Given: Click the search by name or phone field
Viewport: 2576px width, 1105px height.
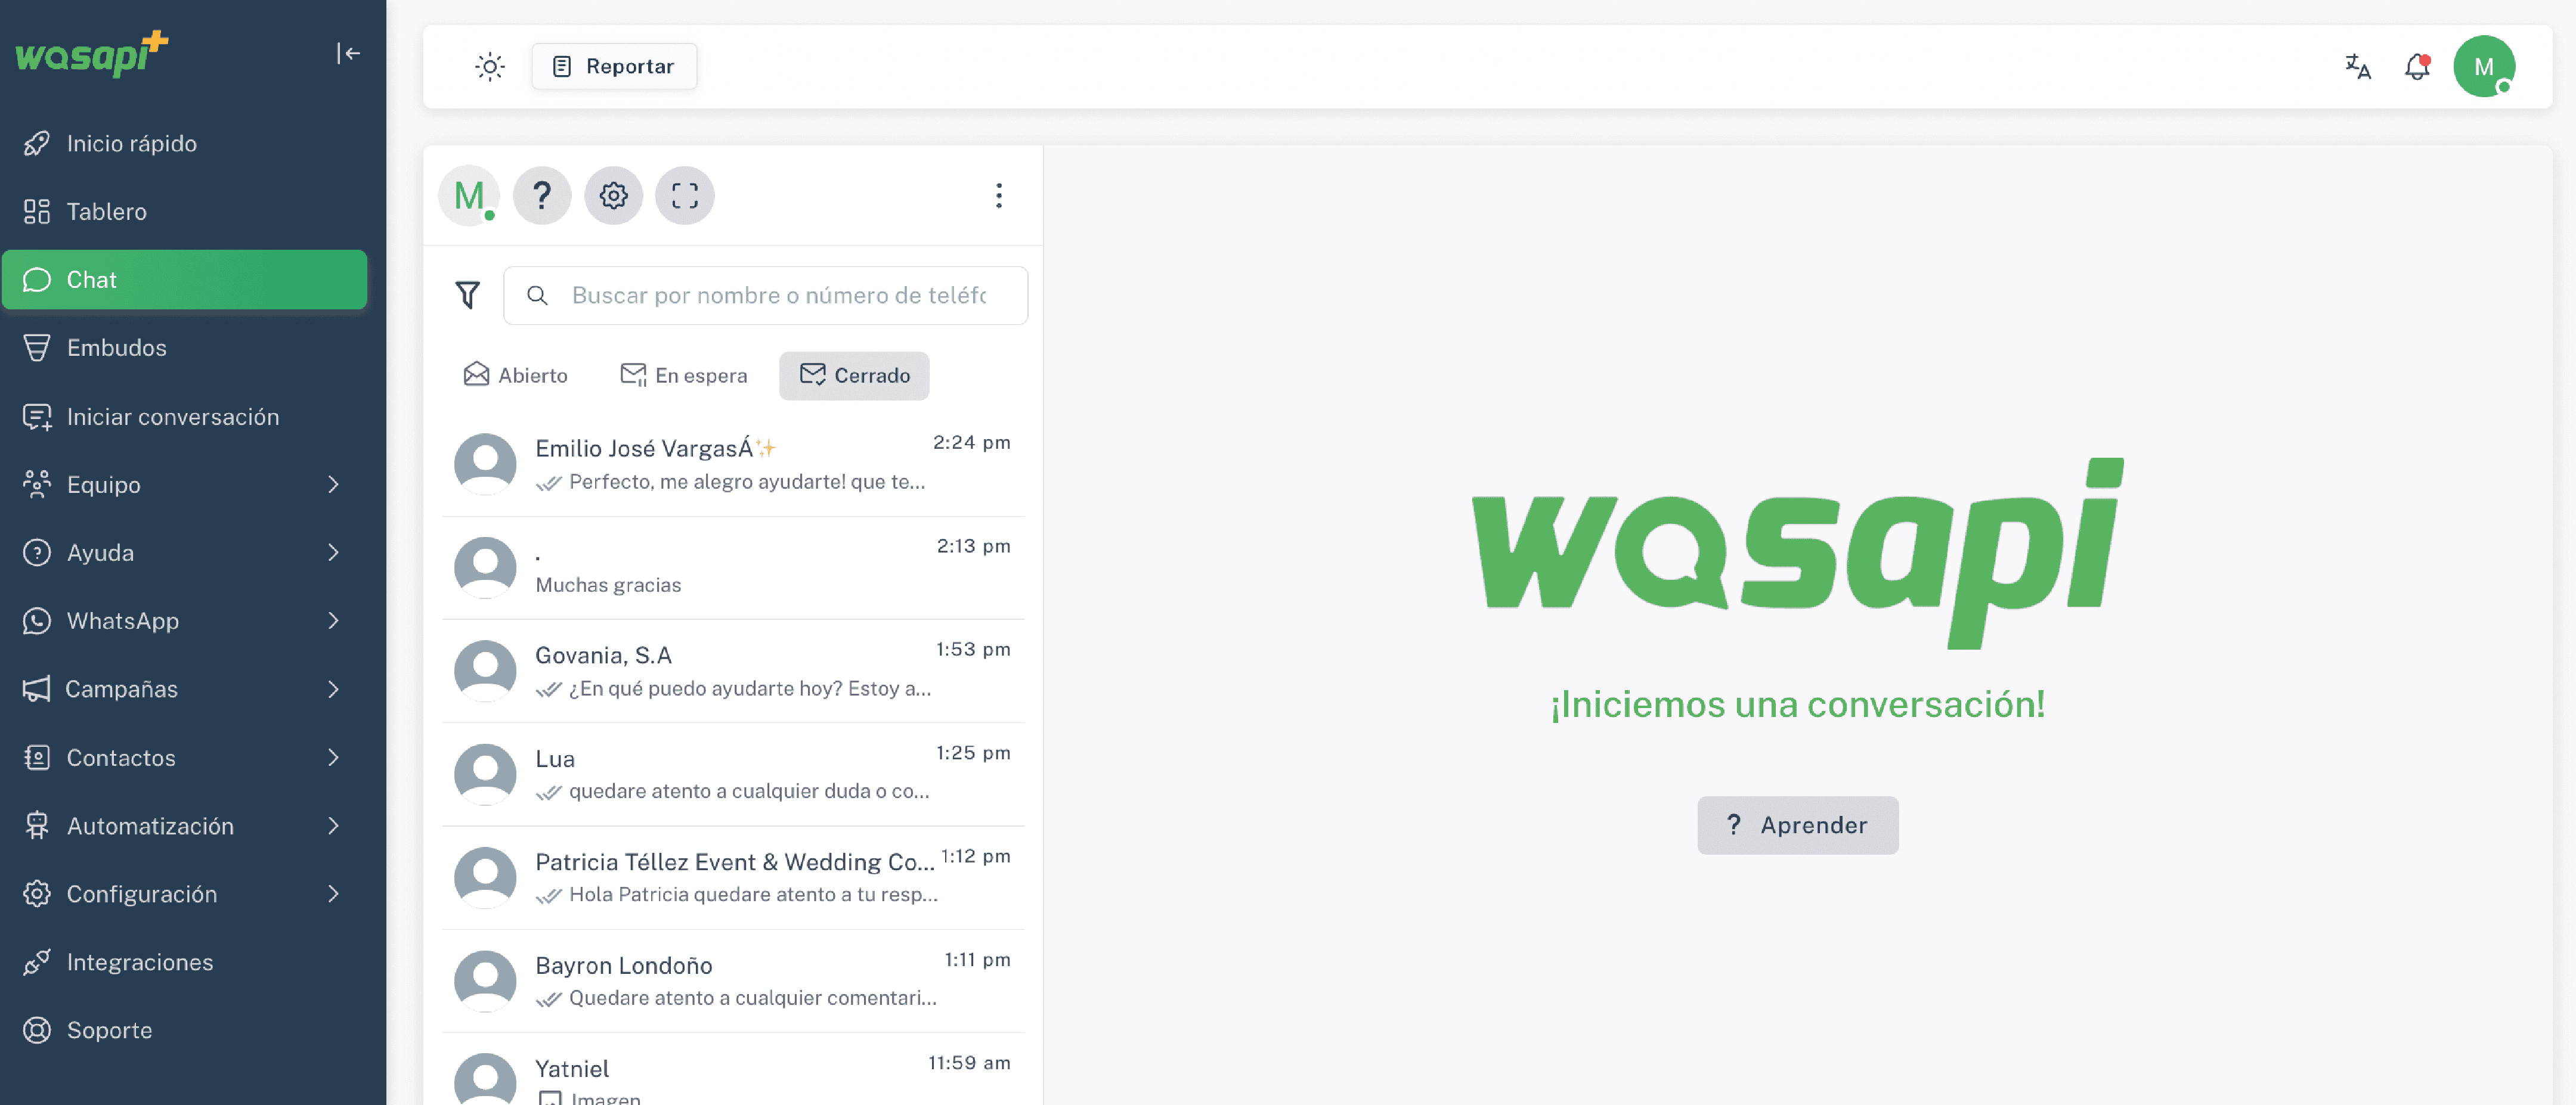Looking at the screenshot, I should point(766,296).
